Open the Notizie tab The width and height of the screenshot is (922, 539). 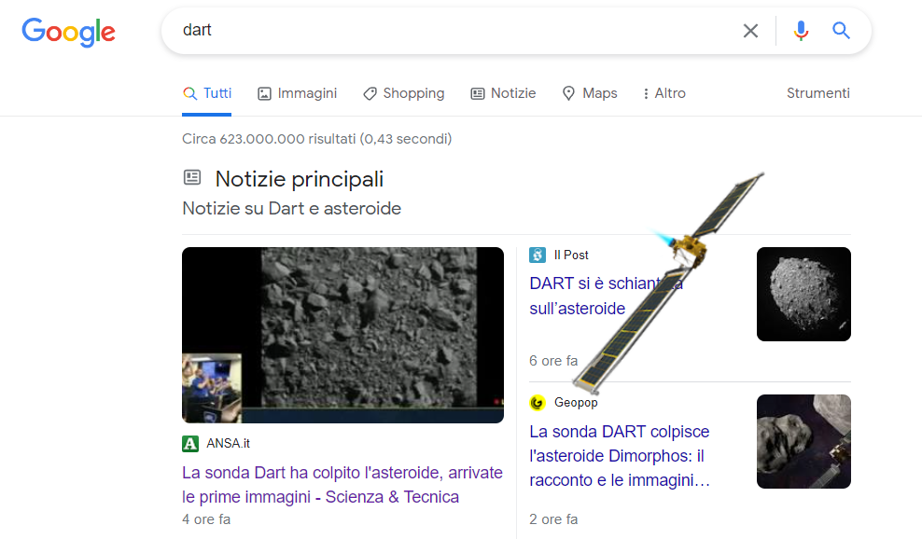(503, 93)
